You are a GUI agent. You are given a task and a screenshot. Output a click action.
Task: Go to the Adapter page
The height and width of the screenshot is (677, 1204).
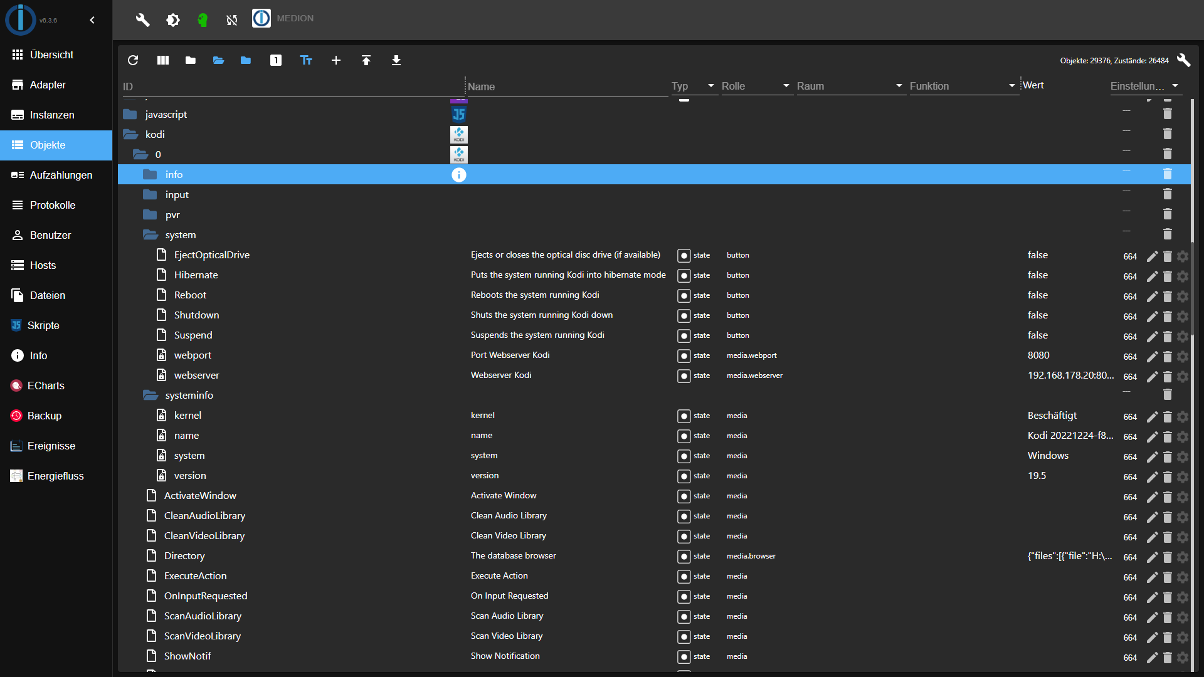56,85
